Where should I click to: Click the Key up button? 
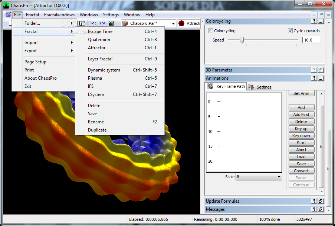pyautogui.click(x=301, y=129)
